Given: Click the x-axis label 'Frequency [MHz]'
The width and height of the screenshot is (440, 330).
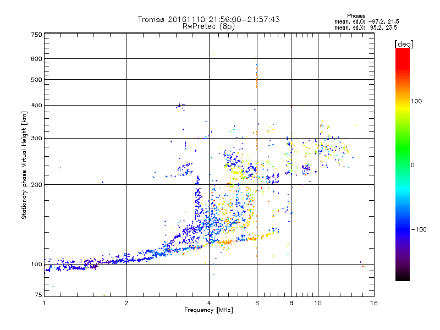Looking at the screenshot, I should pos(208,310).
